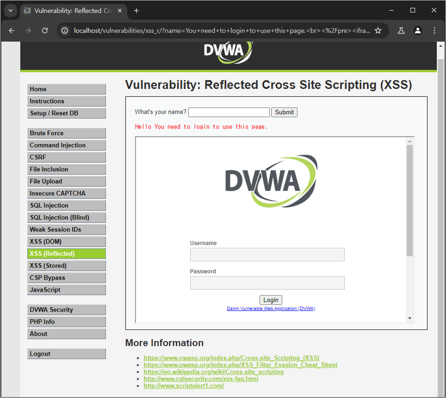This screenshot has width=446, height=398.
Task: Open File Inclusion page
Action: click(x=67, y=169)
